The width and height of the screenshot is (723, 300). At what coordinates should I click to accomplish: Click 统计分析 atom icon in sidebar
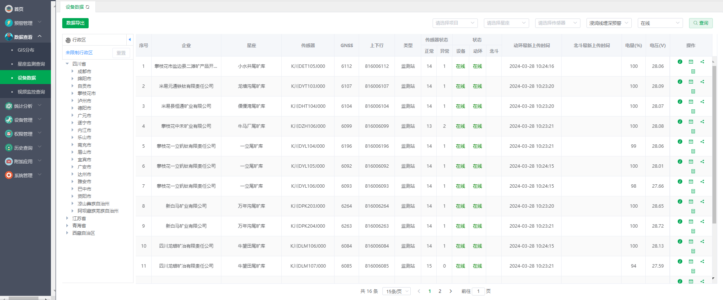pos(9,106)
